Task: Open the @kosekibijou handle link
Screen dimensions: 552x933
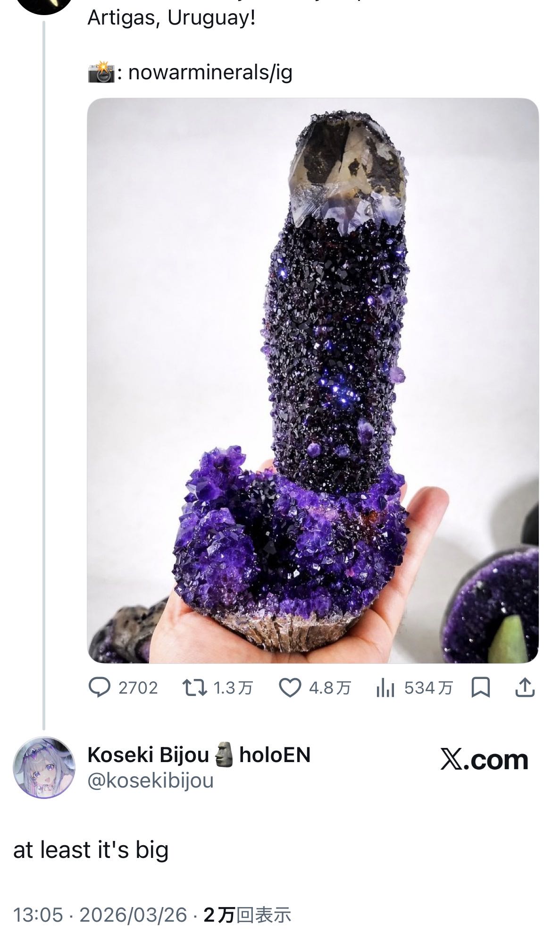Action: pyautogui.click(x=151, y=780)
